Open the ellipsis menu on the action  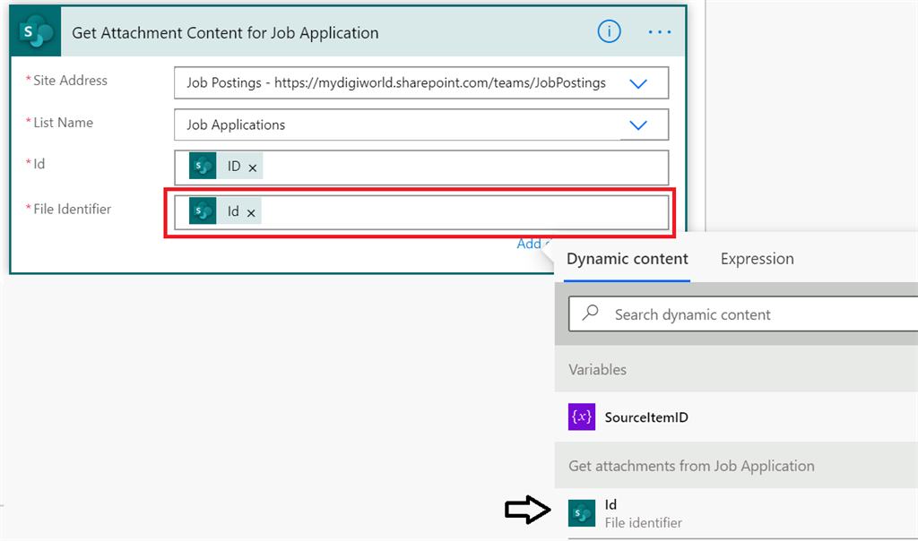pos(659,31)
